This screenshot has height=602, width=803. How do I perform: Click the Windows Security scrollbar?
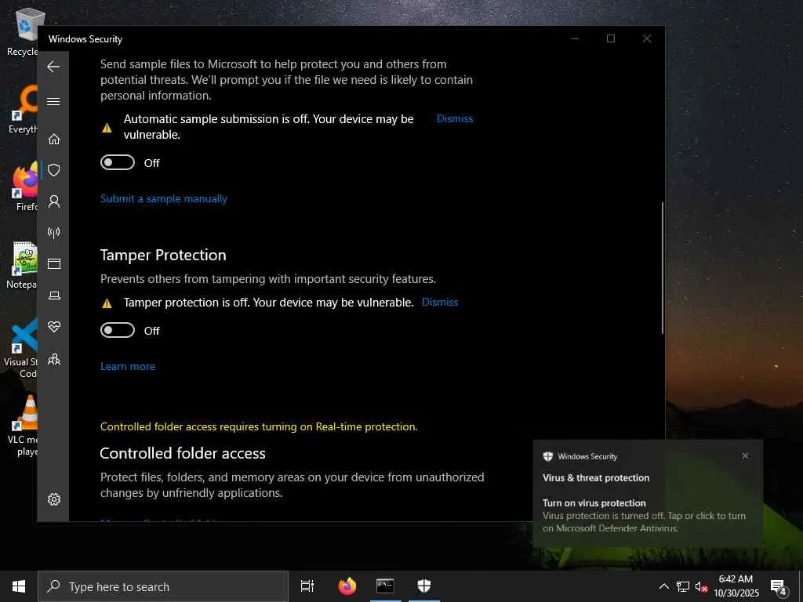(662, 268)
